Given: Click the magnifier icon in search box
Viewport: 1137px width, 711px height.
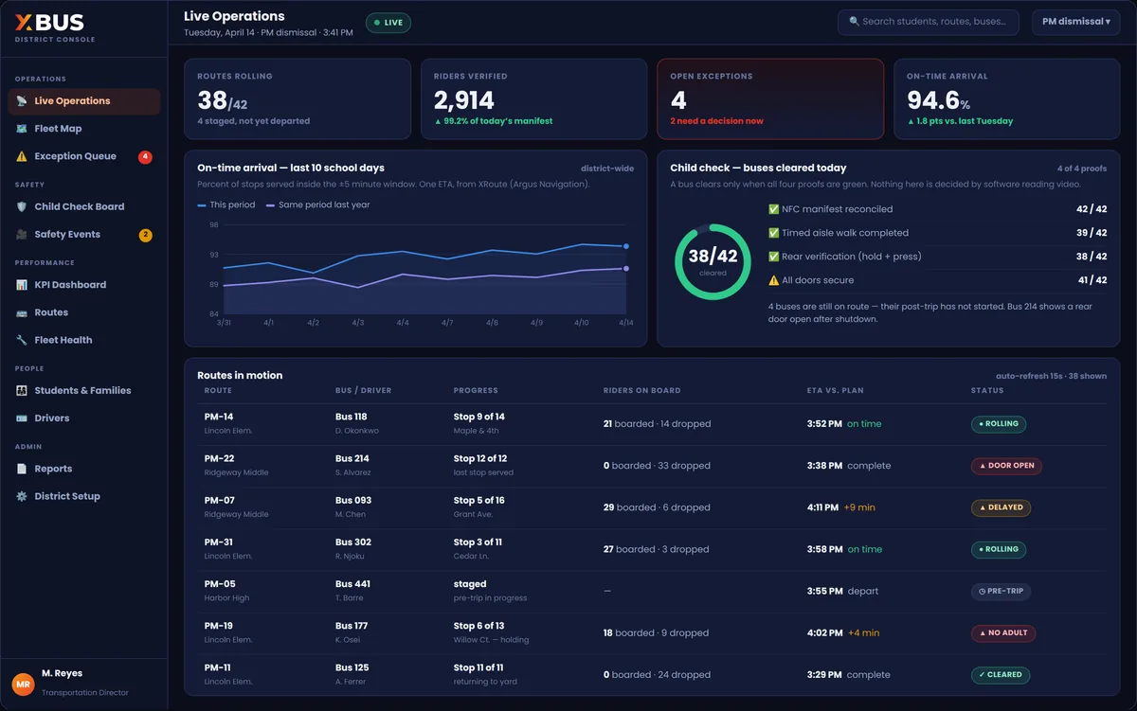Looking at the screenshot, I should 854,22.
